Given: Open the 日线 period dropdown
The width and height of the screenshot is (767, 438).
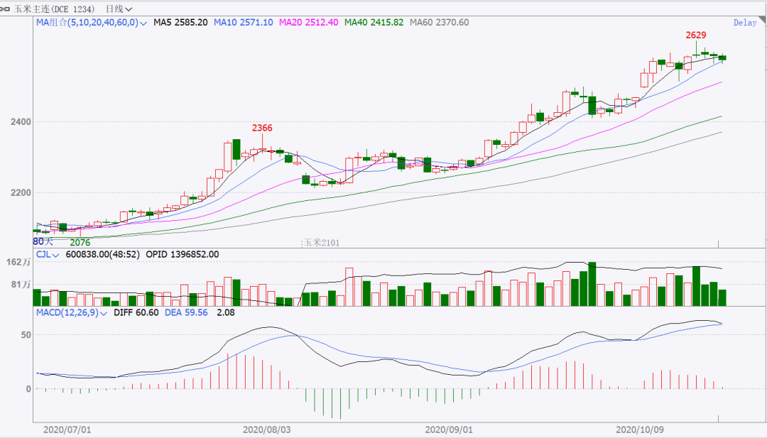Looking at the screenshot, I should pyautogui.click(x=119, y=9).
